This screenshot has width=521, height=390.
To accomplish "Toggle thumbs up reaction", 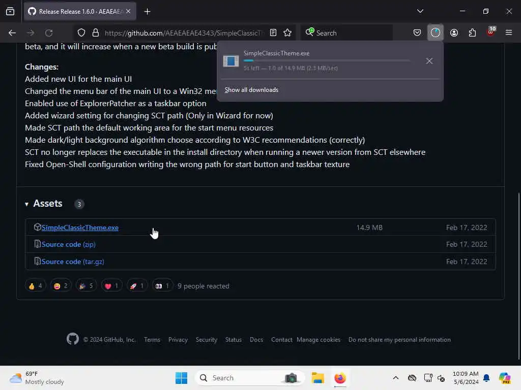I will click(35, 286).
